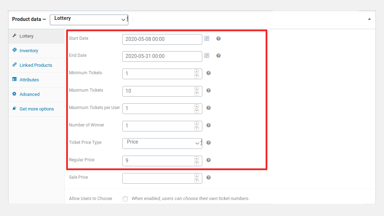The image size is (384, 216).
Task: Collapse the Product data panel
Action: tap(369, 19)
